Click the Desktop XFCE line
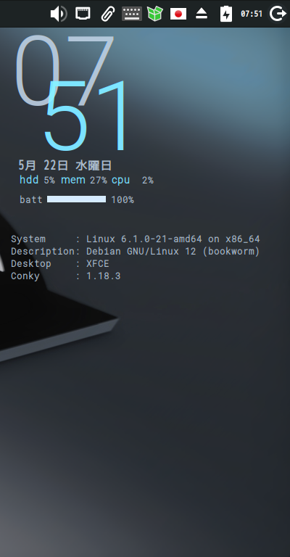The image size is (290, 557). [x=60, y=263]
